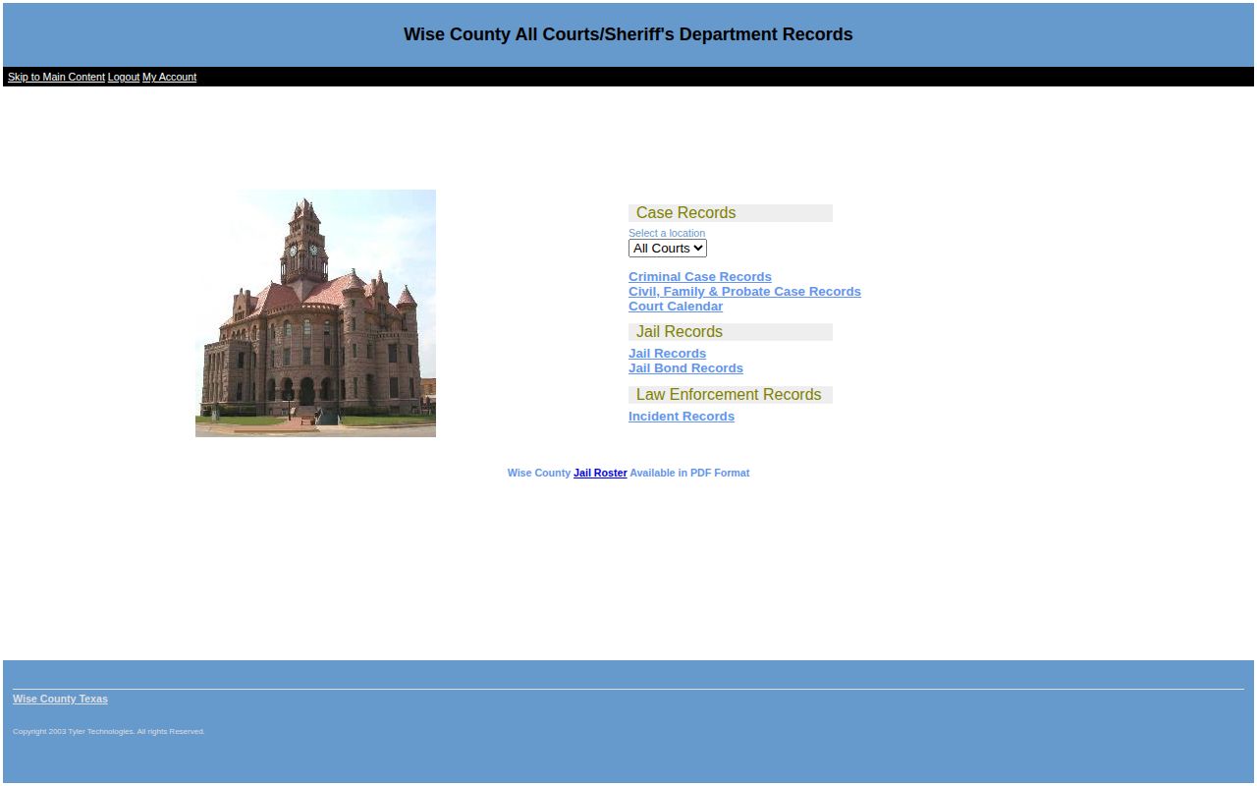The height and width of the screenshot is (786, 1257).
Task: Open the Jail Roster PDF link
Action: (600, 473)
